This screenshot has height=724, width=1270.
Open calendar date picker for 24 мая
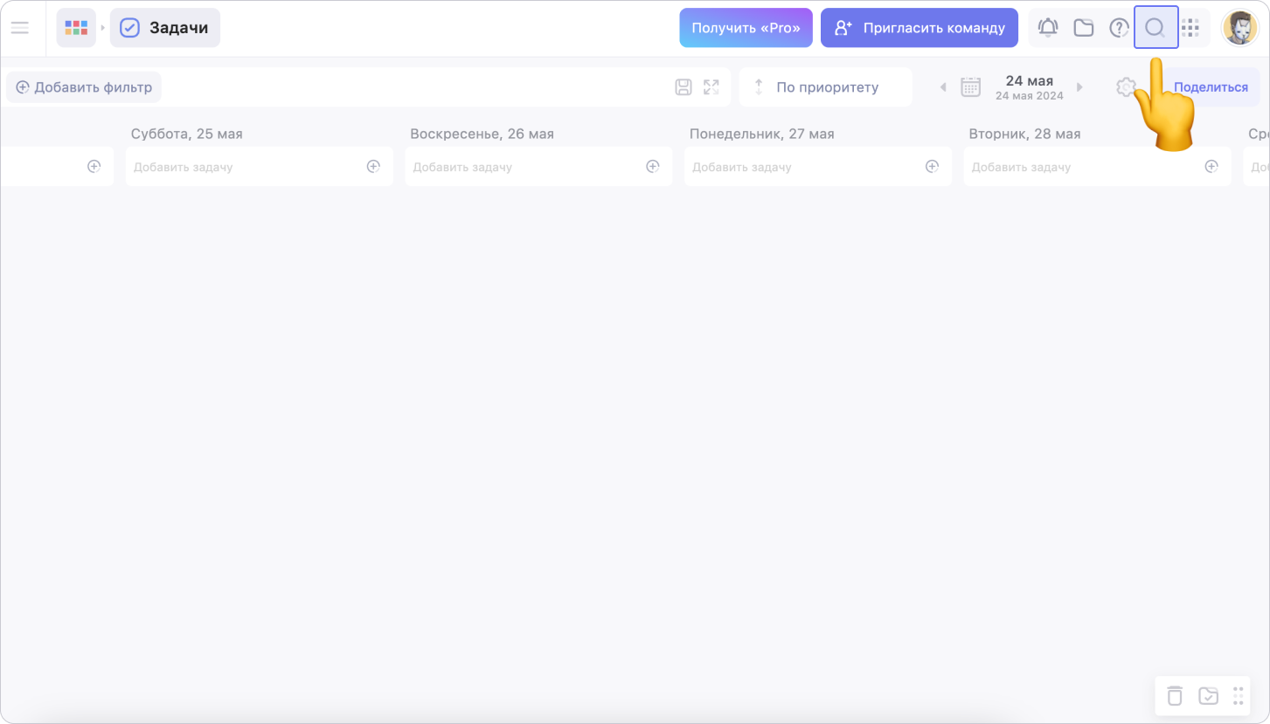[x=970, y=87]
